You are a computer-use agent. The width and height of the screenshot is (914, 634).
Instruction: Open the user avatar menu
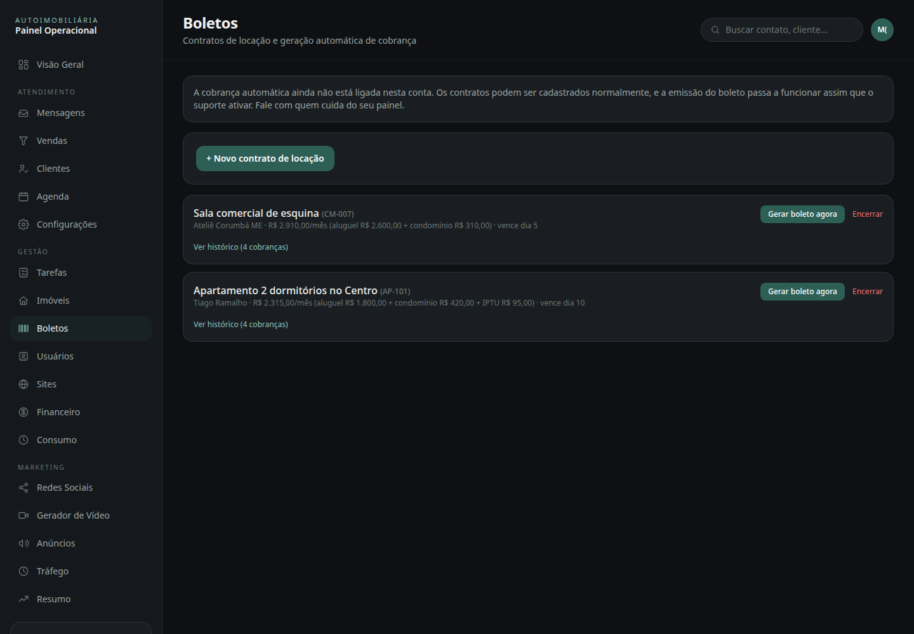882,30
